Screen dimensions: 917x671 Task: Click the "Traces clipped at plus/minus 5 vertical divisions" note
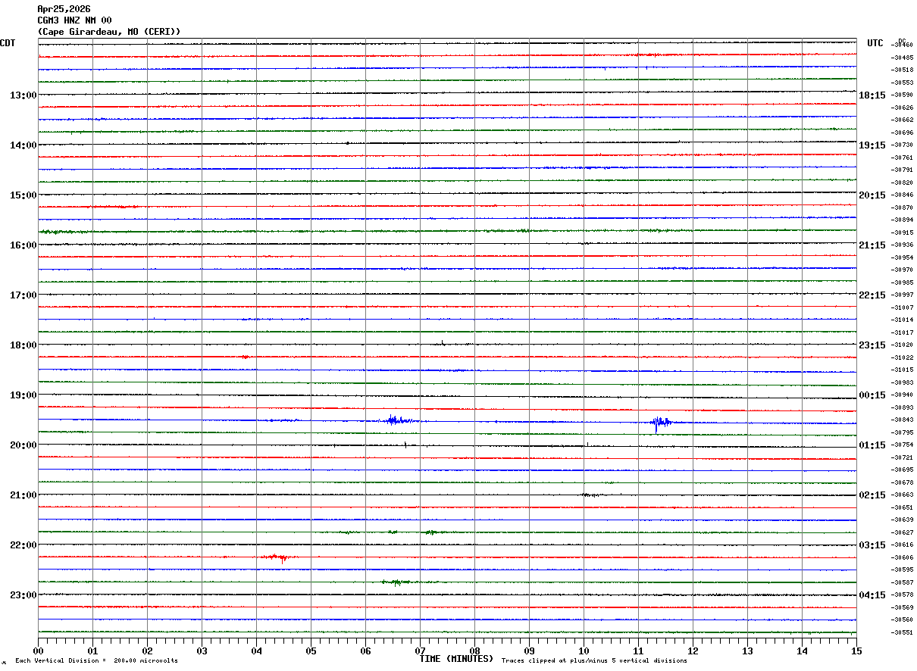[x=594, y=661]
